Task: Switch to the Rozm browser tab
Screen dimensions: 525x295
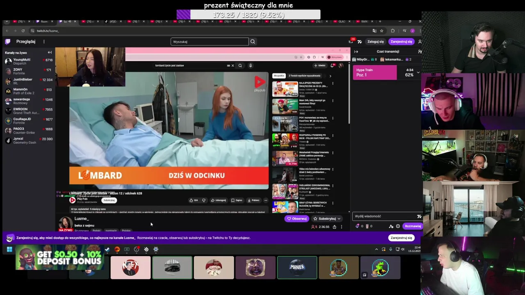Action: pyautogui.click(x=45, y=21)
